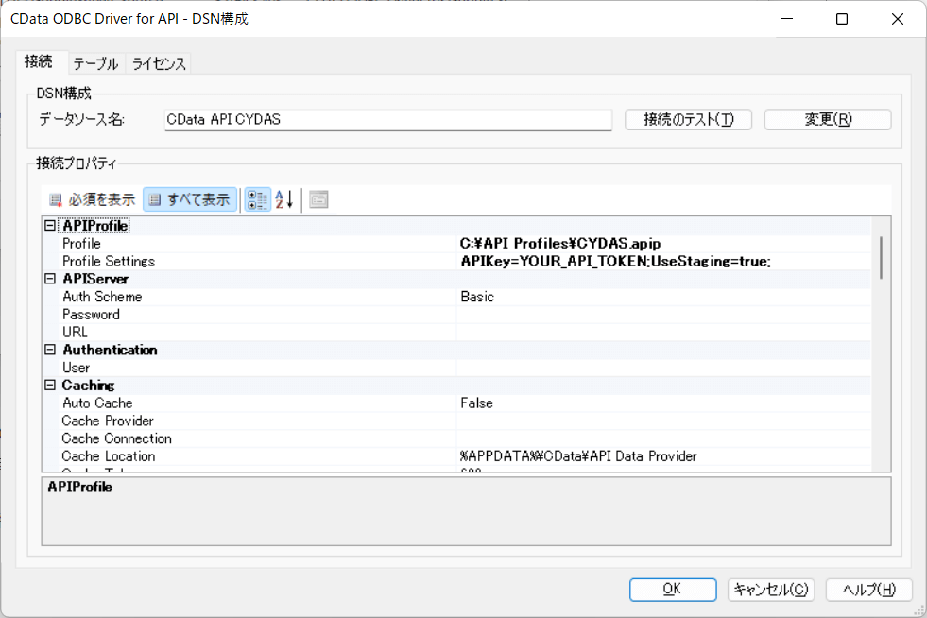Click the APIProfile category label
927x618 pixels.
point(95,225)
